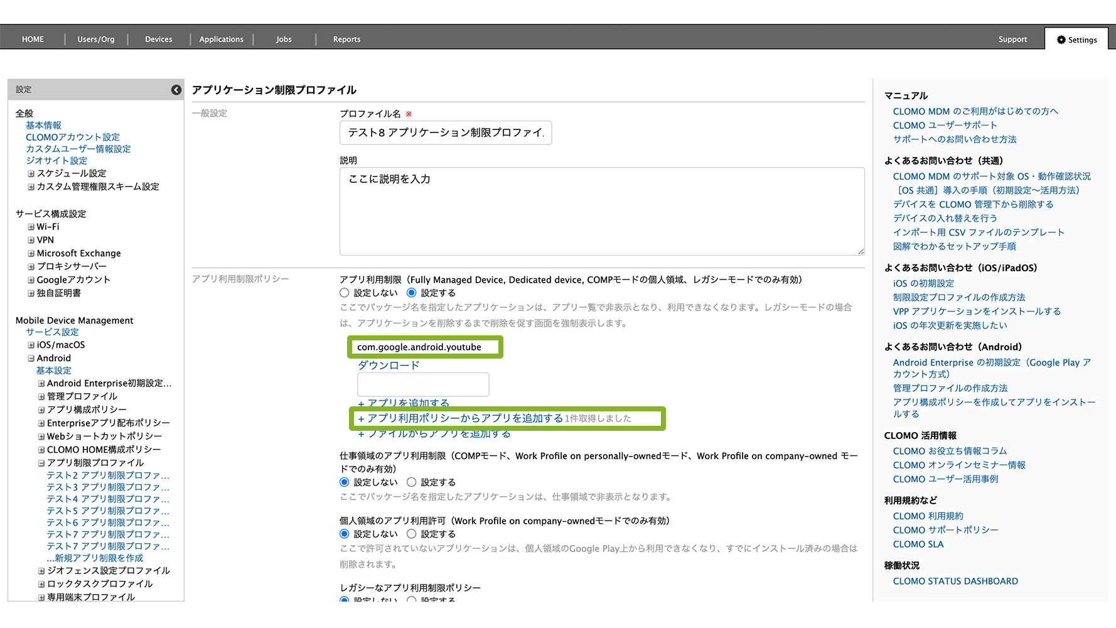This screenshot has height=628, width=1116.
Task: Open the Reports menu tab
Action: (346, 39)
